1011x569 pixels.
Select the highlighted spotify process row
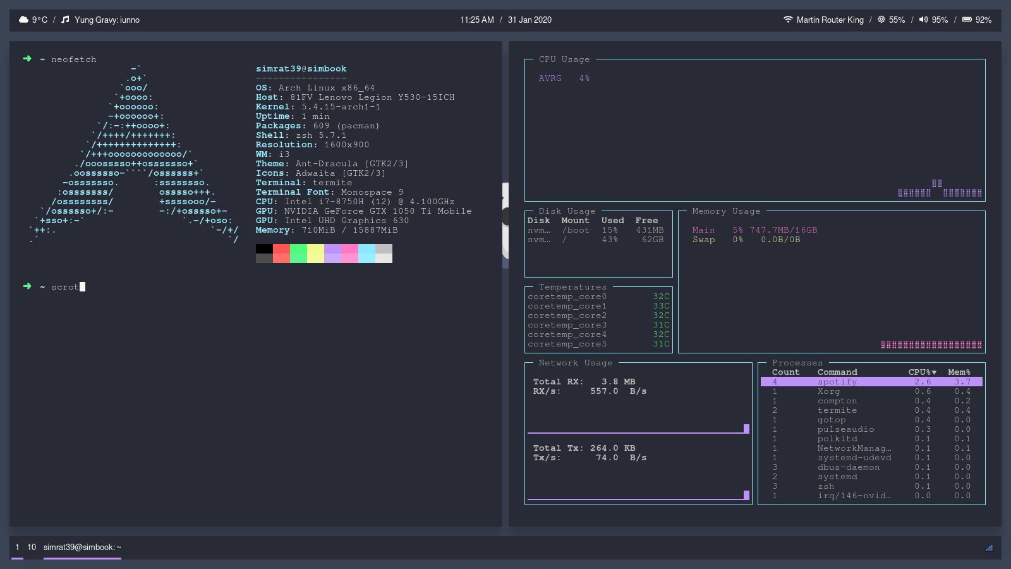(x=837, y=382)
